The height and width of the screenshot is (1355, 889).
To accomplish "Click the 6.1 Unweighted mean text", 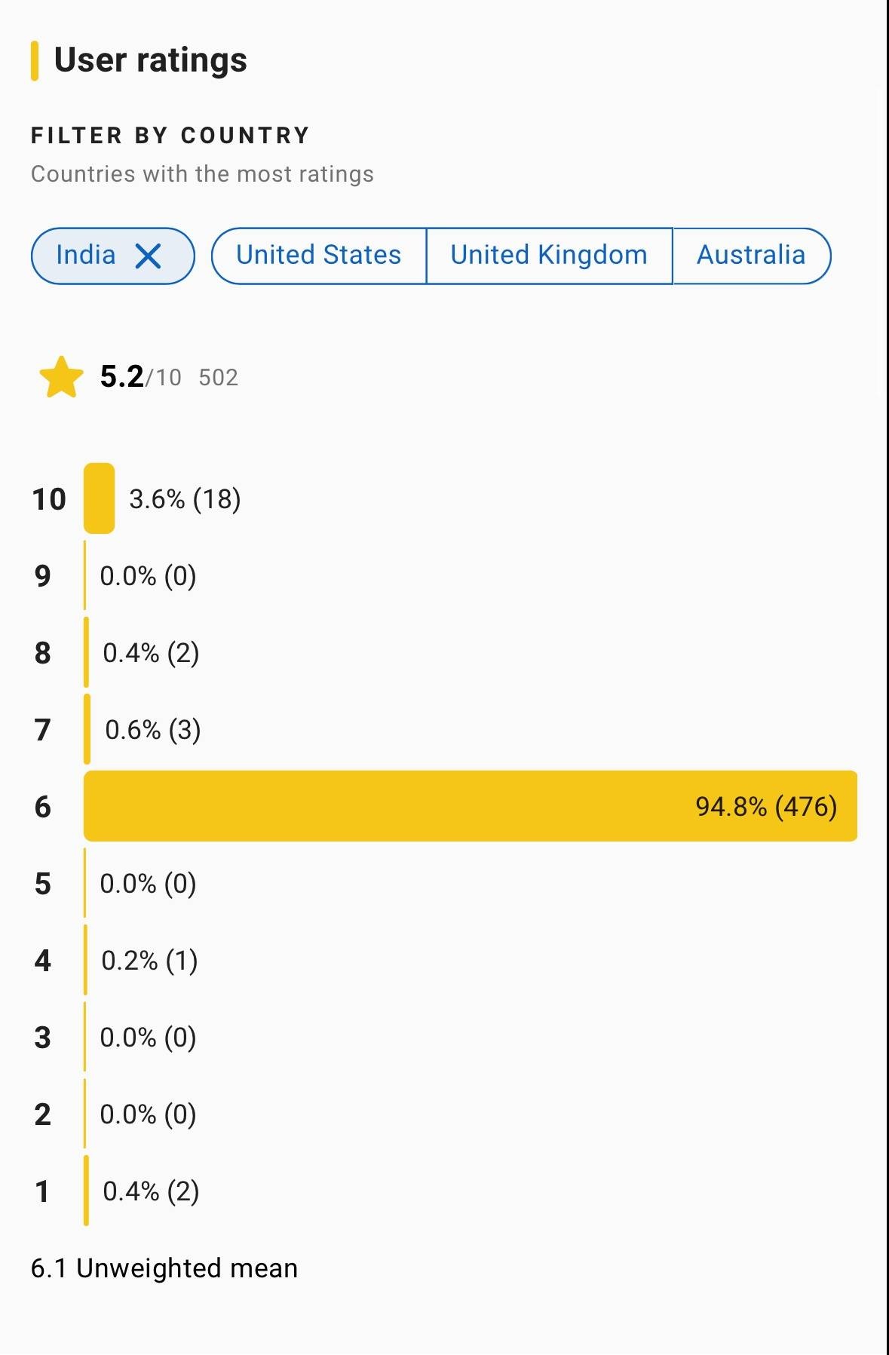I will [x=164, y=1268].
